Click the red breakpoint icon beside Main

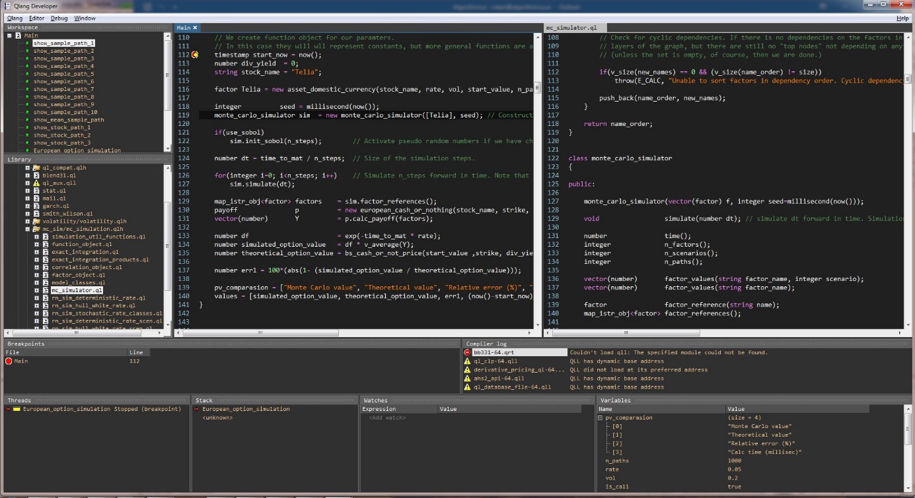[x=9, y=361]
